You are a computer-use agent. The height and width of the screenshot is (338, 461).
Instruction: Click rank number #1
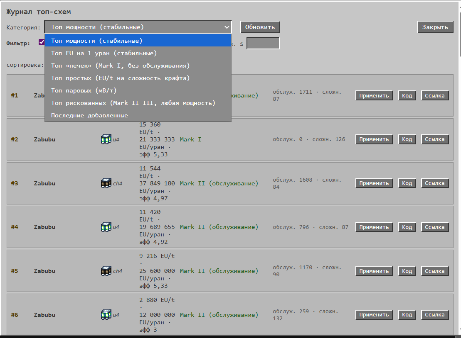coord(15,96)
